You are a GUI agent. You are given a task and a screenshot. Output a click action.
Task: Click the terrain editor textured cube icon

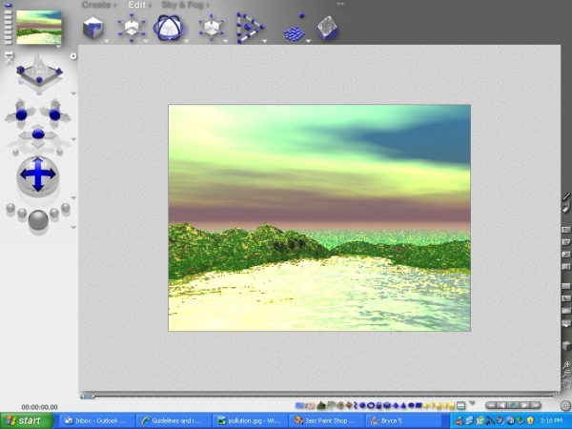(328, 28)
